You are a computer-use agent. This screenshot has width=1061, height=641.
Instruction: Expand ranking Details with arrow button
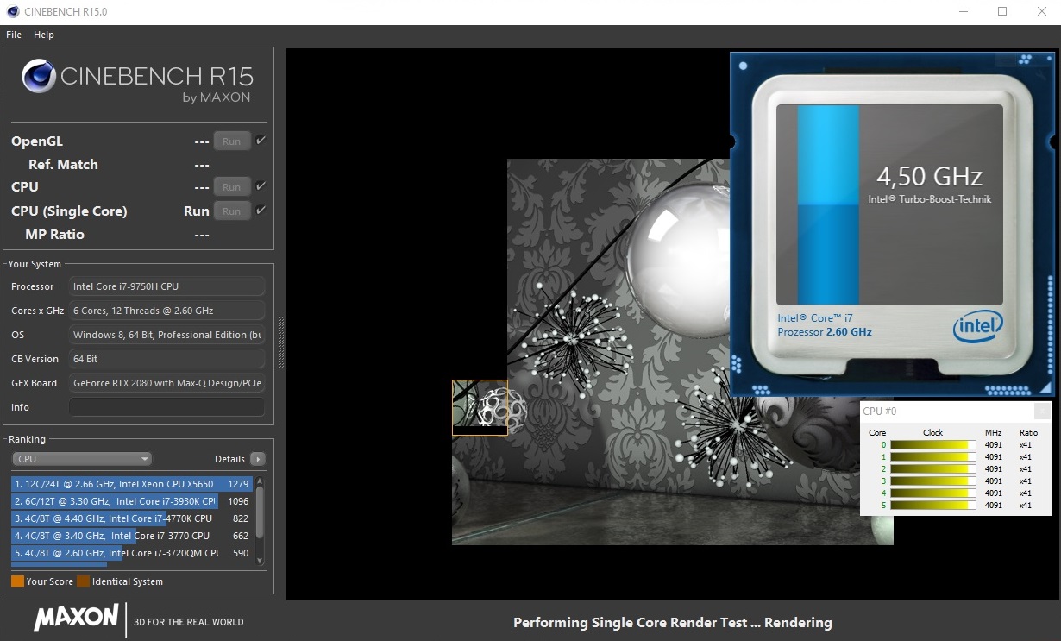[x=257, y=459]
